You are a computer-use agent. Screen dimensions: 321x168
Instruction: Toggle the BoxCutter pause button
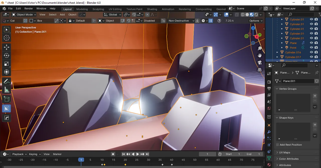point(211,21)
